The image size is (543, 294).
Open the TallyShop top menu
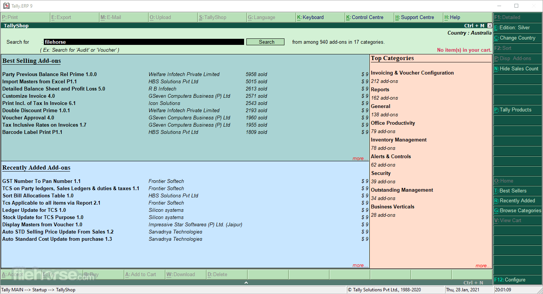coord(222,17)
